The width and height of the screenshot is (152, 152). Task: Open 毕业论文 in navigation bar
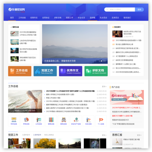[81, 18]
